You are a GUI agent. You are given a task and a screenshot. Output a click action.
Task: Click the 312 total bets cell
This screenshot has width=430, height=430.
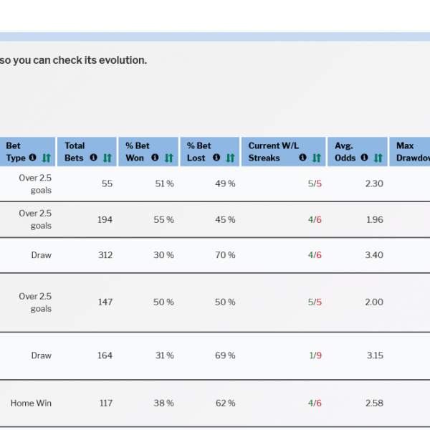point(105,255)
